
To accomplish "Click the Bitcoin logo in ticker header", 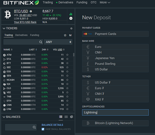I will [8, 14].
